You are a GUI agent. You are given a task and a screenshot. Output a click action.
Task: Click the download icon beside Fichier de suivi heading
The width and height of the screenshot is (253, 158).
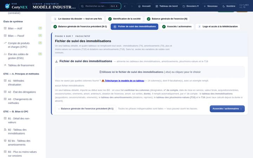tap(57, 61)
